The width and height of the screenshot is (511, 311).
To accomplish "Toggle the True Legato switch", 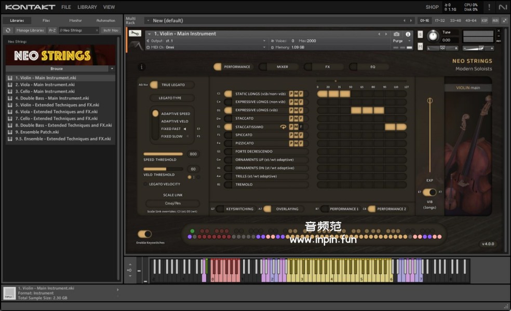I will pos(154,84).
